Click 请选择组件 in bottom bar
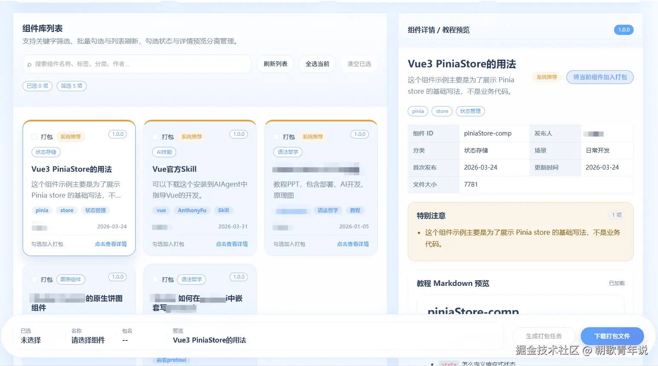The width and height of the screenshot is (658, 366). [88, 340]
